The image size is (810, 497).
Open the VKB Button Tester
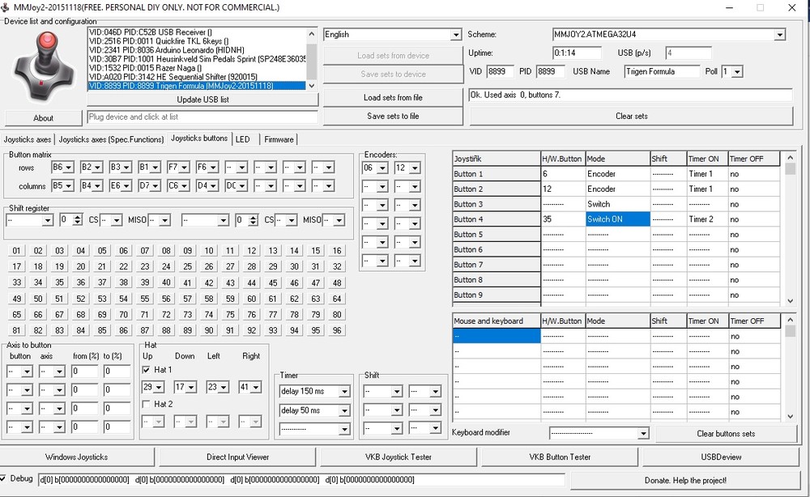pyautogui.click(x=560, y=457)
